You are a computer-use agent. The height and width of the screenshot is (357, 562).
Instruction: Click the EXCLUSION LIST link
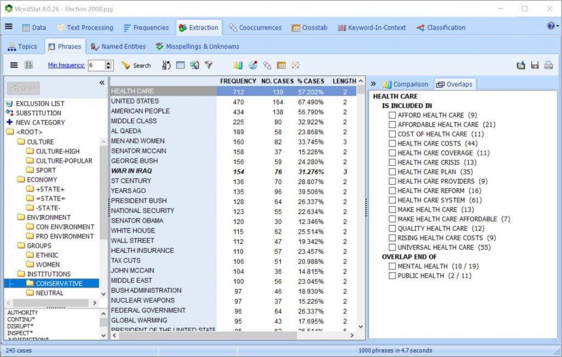[x=38, y=103]
